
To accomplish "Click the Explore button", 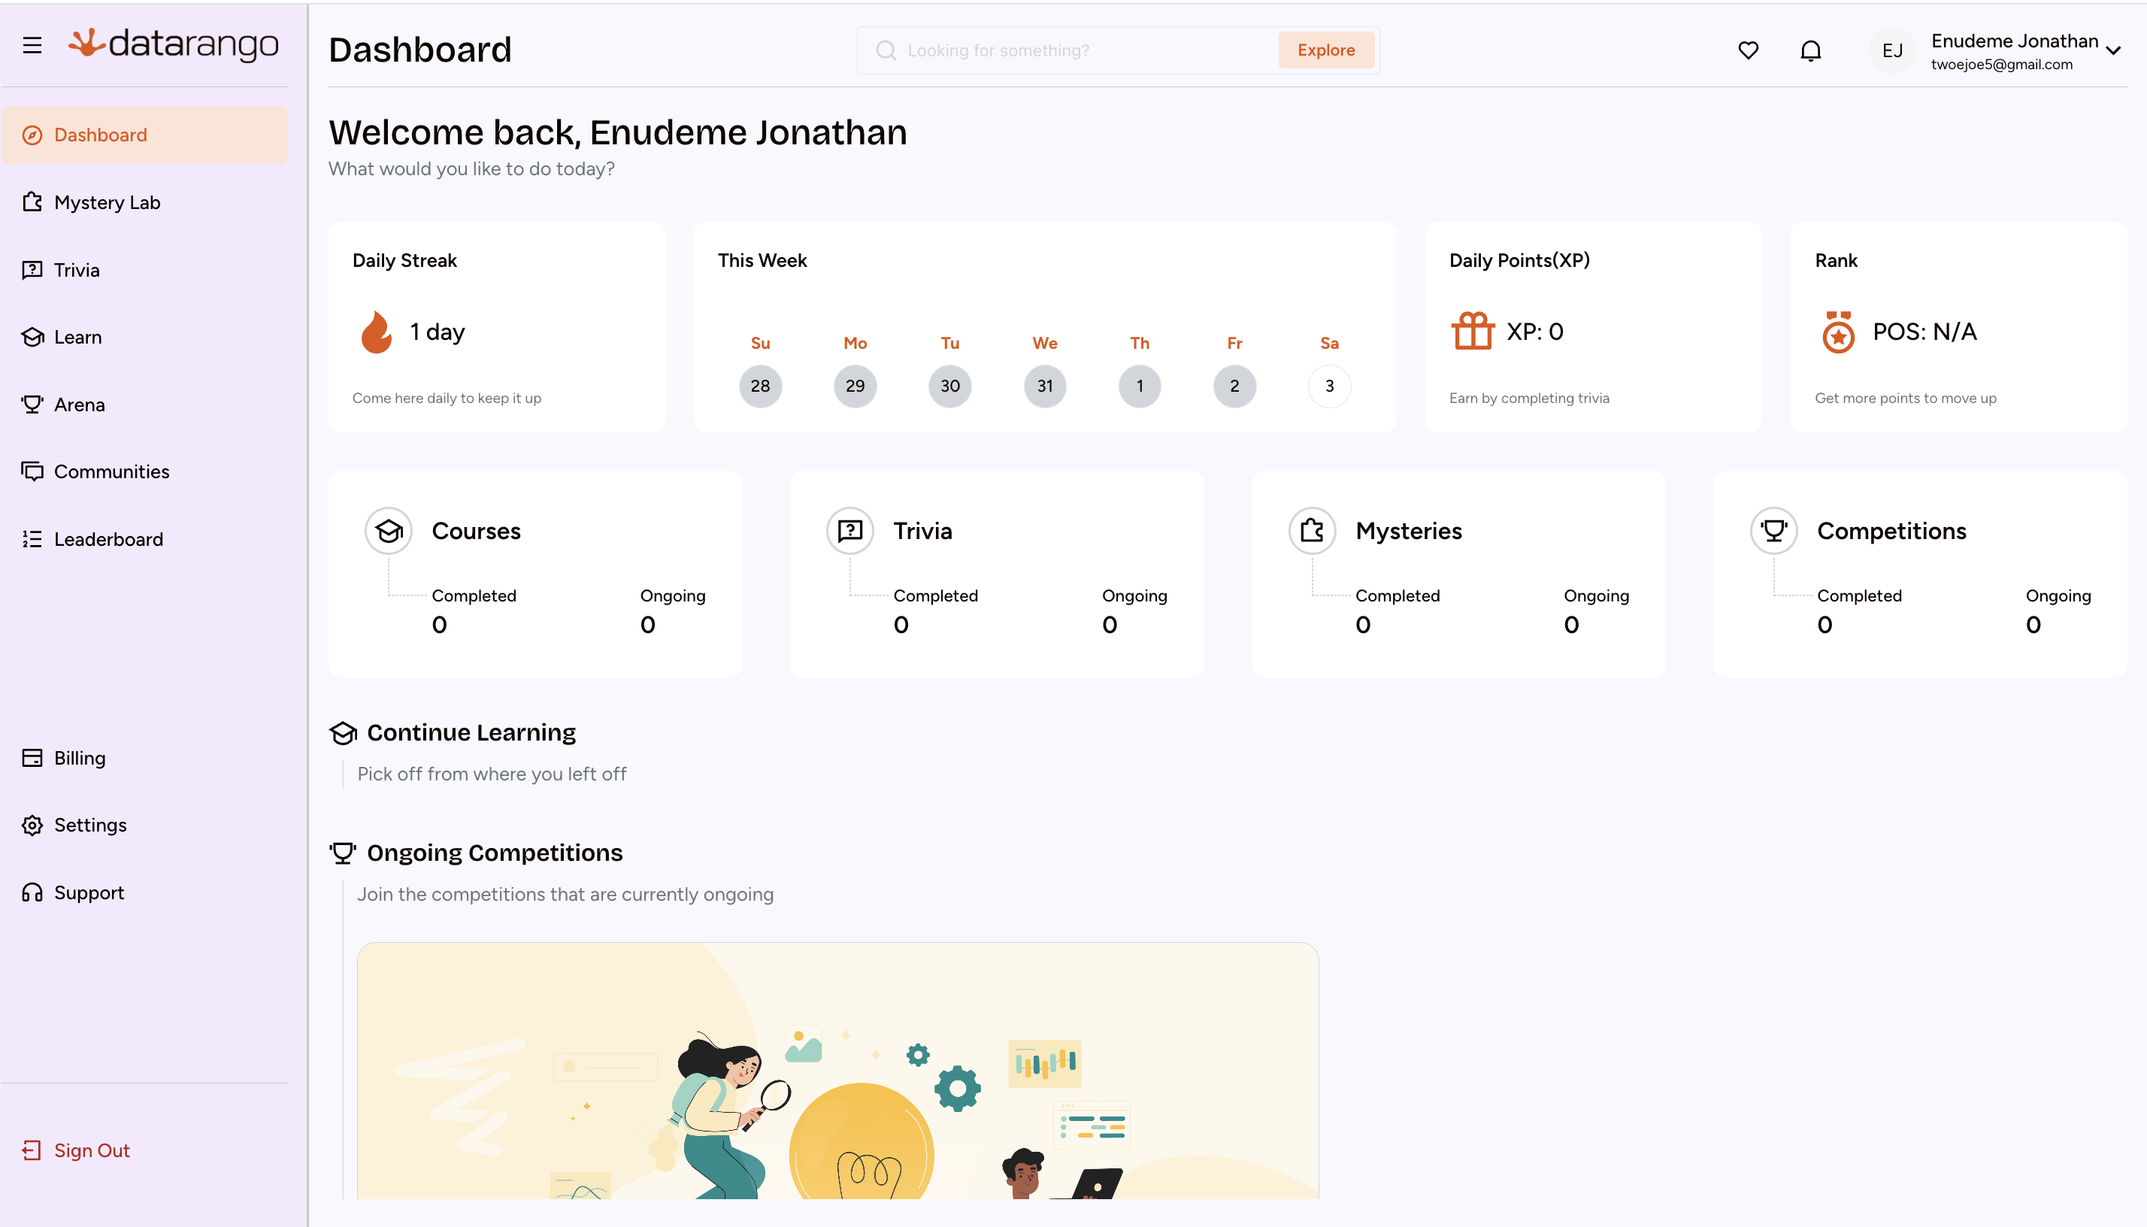I will coord(1325,50).
